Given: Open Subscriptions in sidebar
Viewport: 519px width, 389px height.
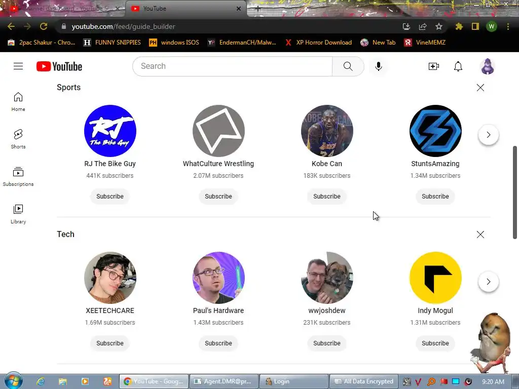Looking at the screenshot, I should pos(18,177).
